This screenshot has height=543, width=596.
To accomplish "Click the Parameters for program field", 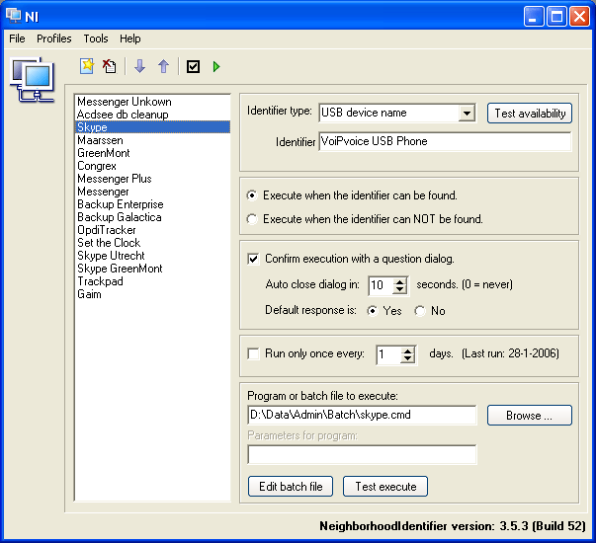I will tap(362, 454).
